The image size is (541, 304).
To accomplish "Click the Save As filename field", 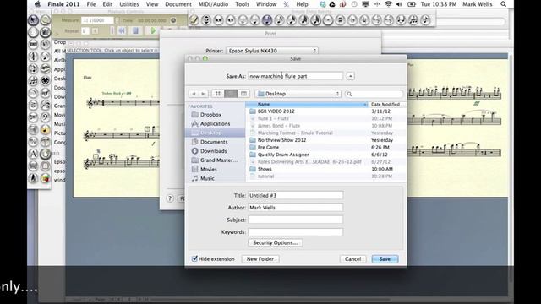I will click(x=295, y=76).
